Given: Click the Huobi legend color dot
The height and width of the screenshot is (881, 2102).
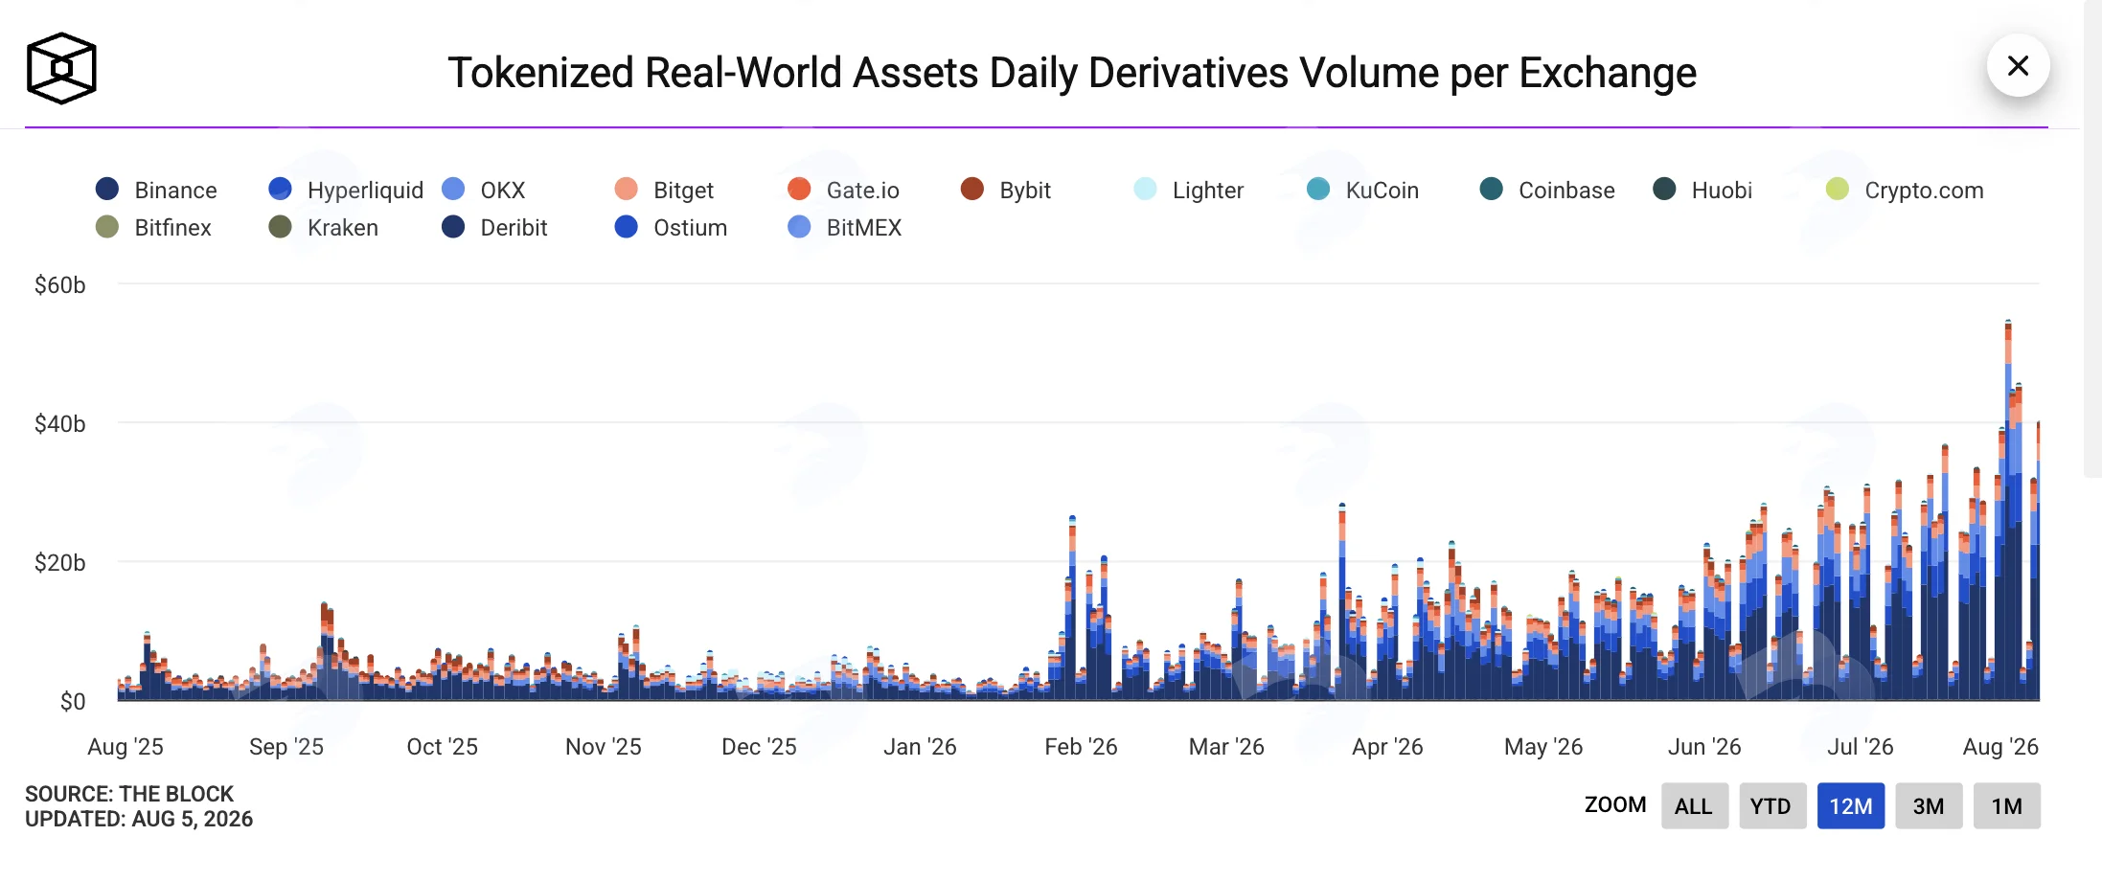Looking at the screenshot, I should (x=1664, y=190).
